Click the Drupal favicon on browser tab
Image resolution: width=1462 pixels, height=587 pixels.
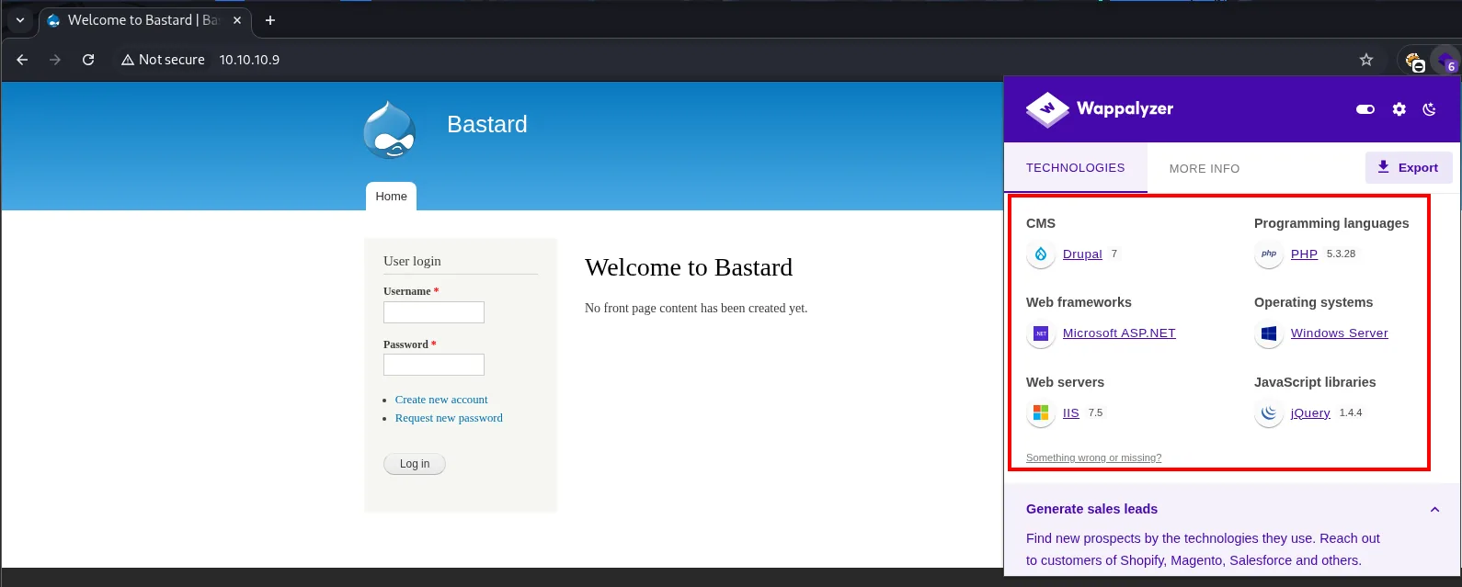(53, 20)
